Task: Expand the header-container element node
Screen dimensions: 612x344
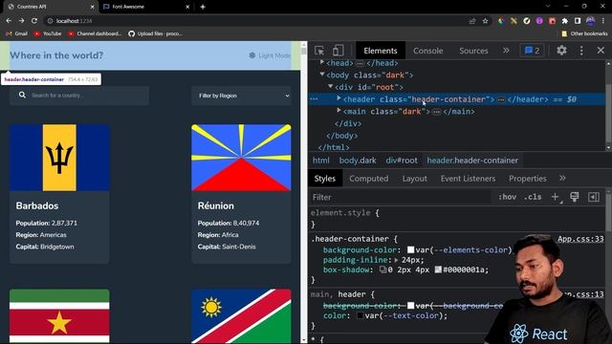Action: [339, 98]
